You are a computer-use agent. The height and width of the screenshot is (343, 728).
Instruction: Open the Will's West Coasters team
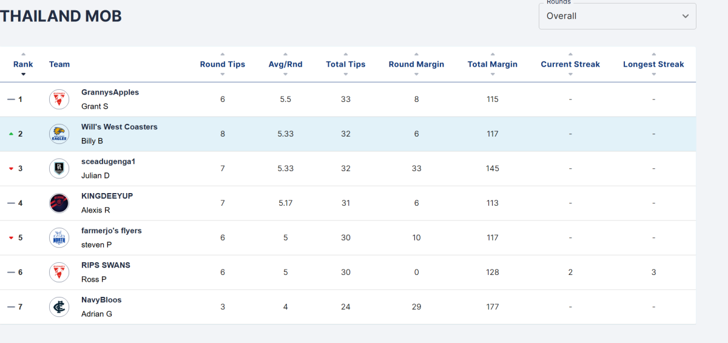120,127
